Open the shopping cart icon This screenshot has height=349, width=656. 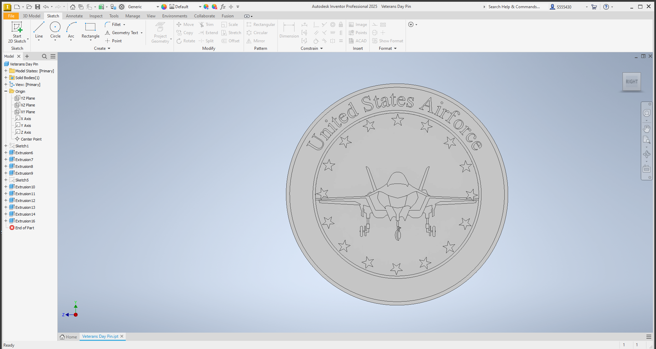coord(594,7)
